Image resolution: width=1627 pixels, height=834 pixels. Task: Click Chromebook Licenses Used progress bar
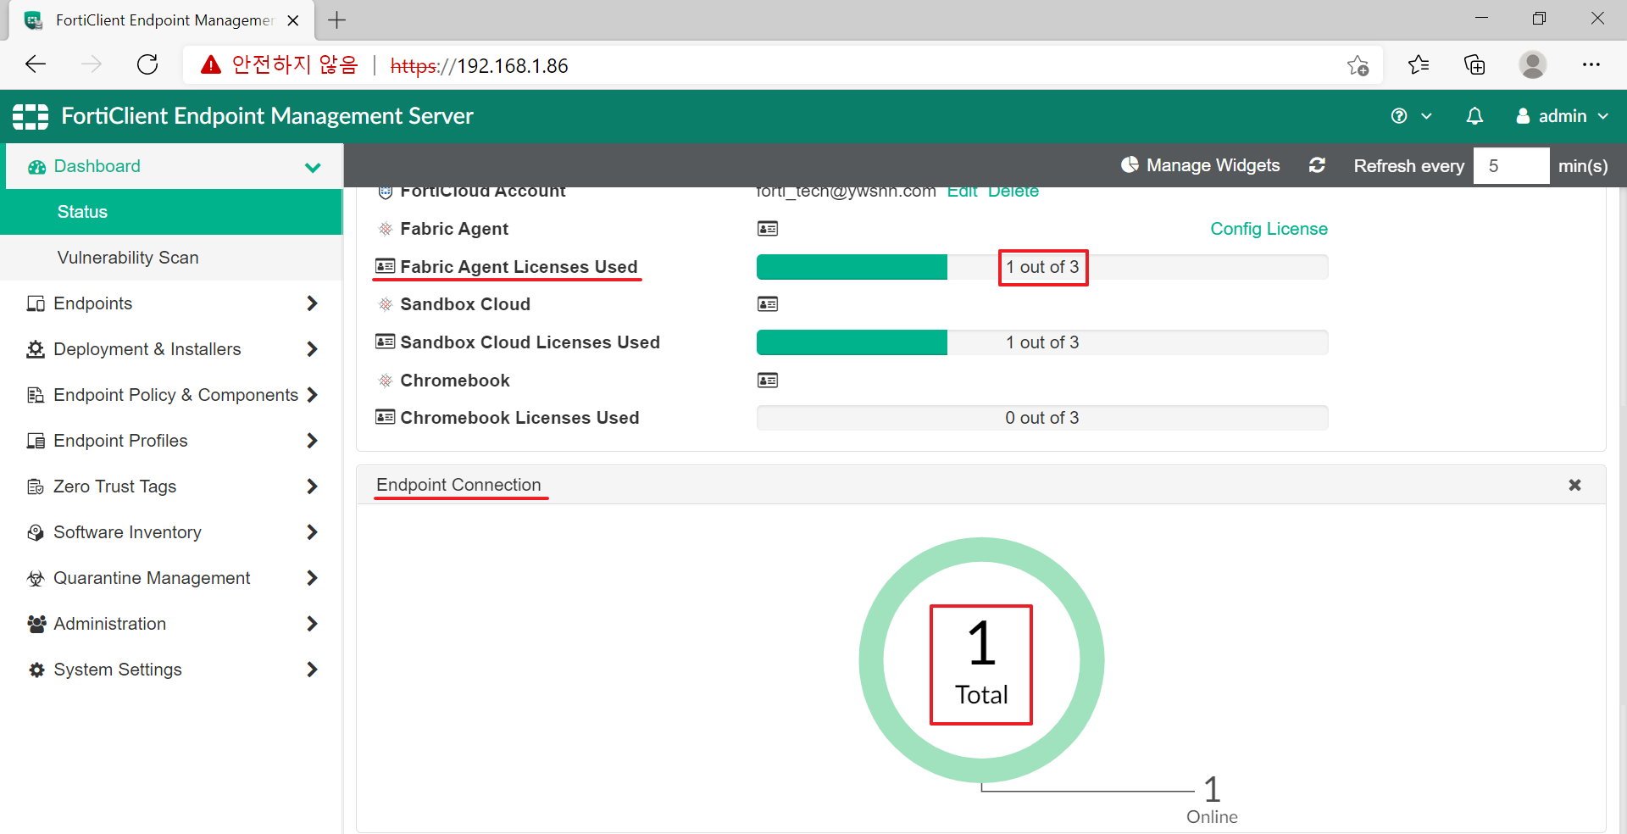(x=1042, y=418)
